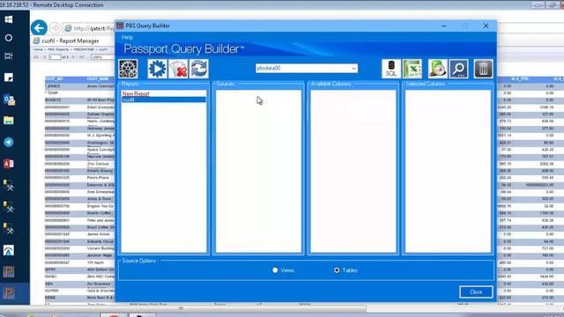Open File Explorer from the taskbar
564x317 pixels.
pos(9,121)
